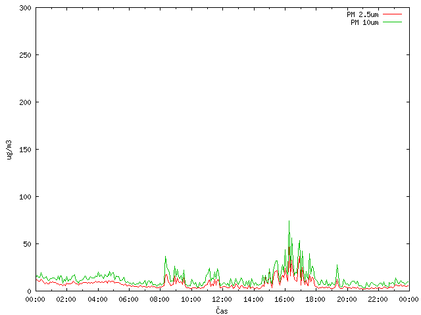The image size is (421, 315).
Task: Click the 0 y-axis value
Action: coord(29,291)
